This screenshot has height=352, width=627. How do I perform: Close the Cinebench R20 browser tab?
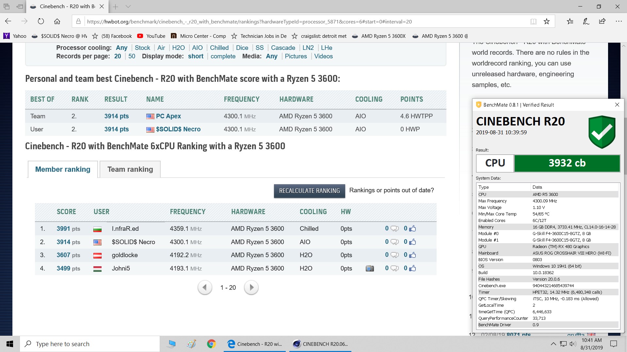102,7
